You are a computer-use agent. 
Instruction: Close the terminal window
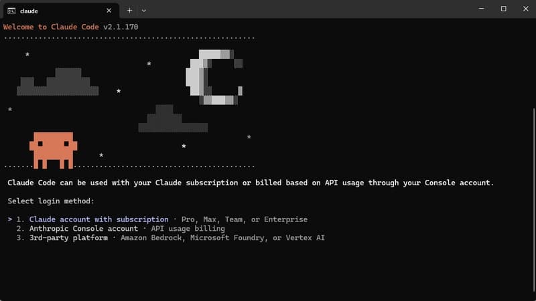point(526,9)
